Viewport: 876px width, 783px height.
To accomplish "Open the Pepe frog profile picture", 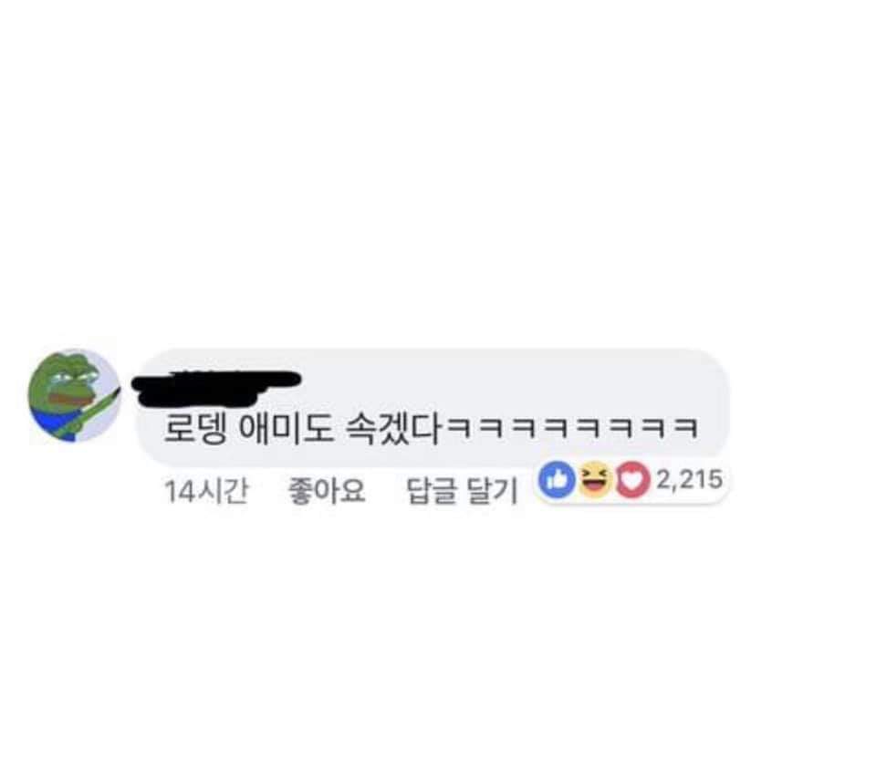I will (74, 396).
